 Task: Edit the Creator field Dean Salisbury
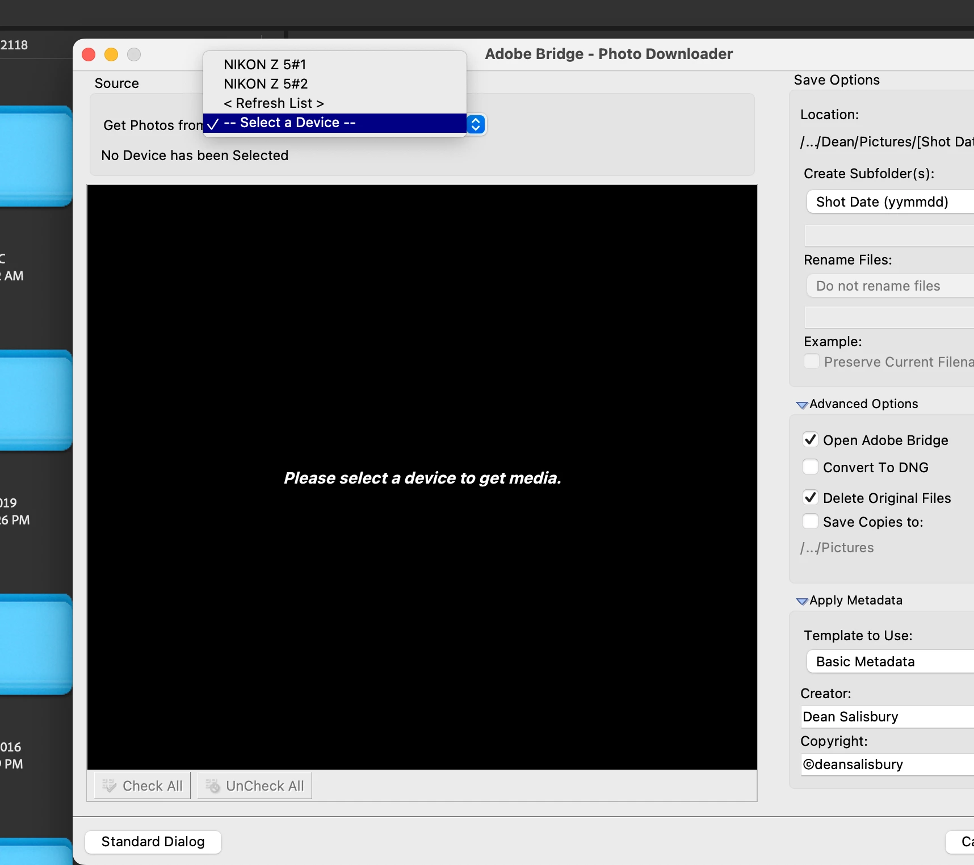887,717
